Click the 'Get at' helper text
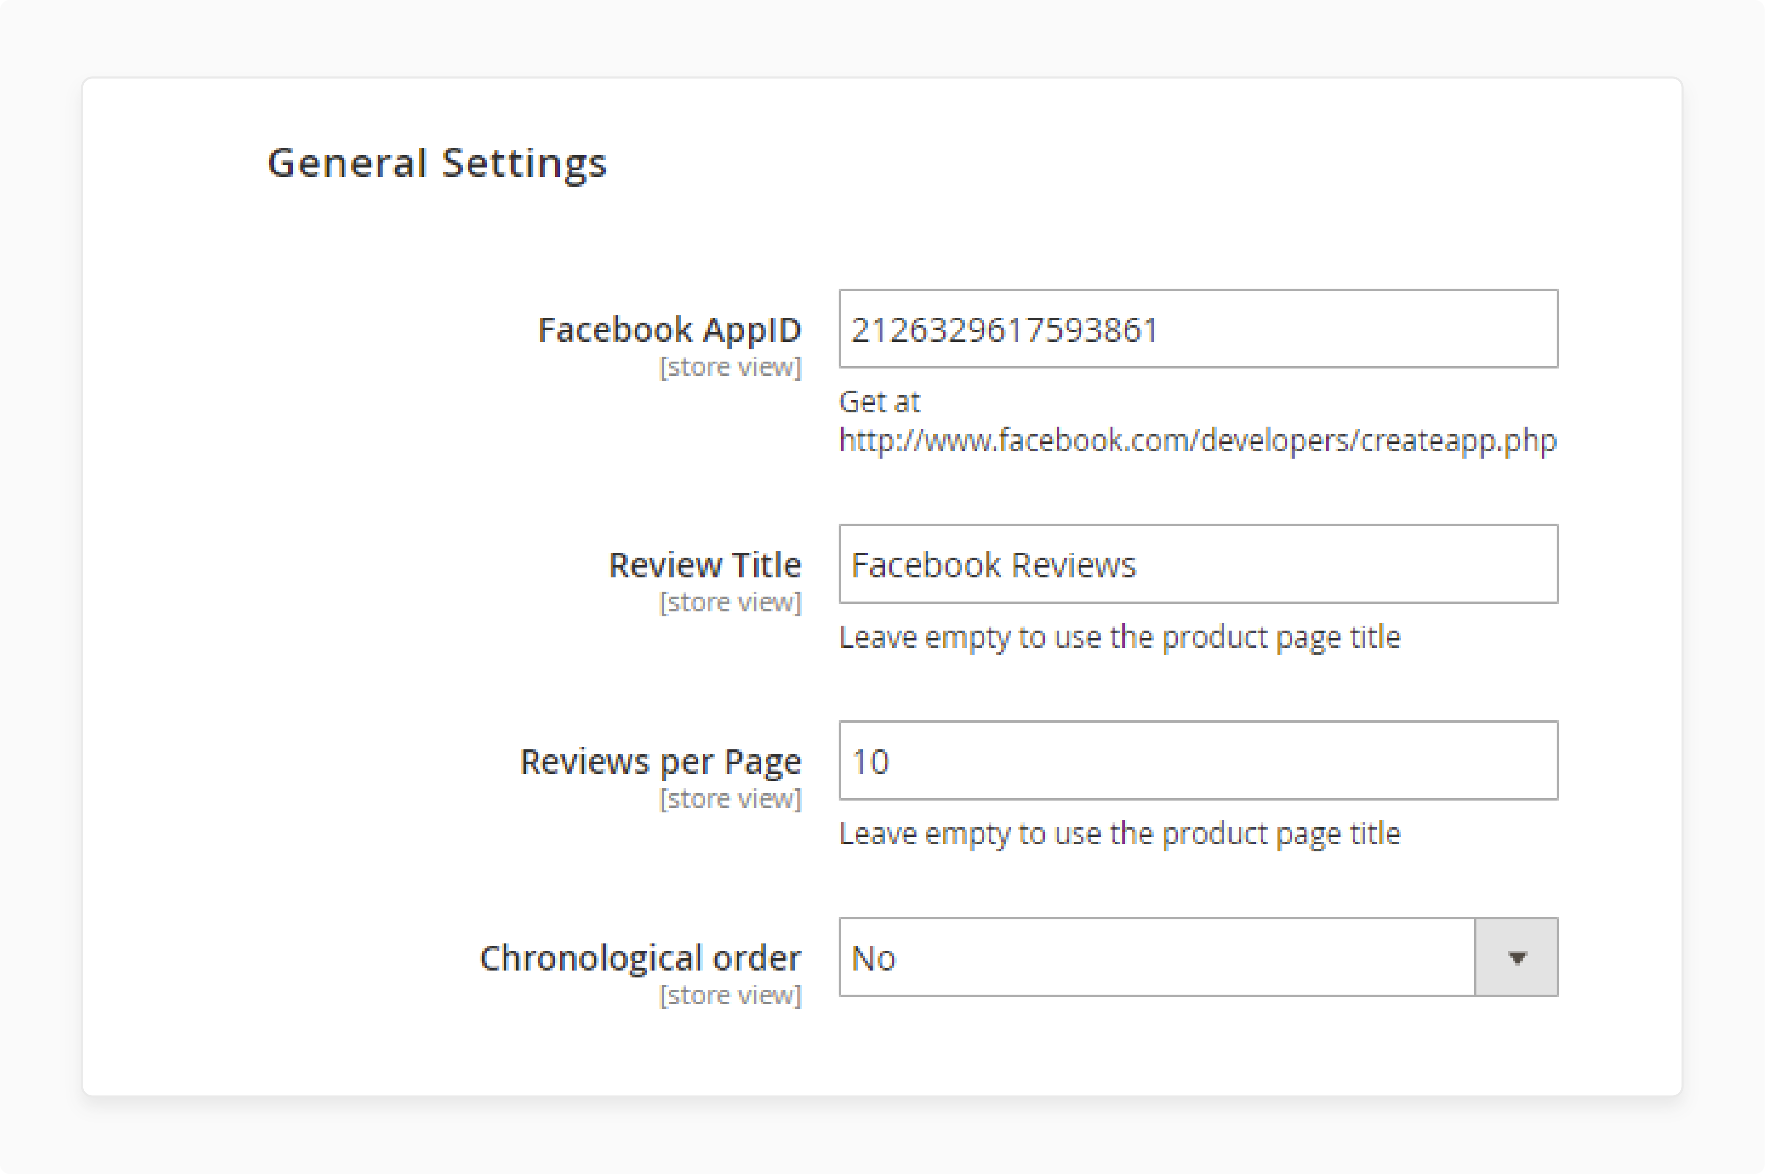Viewport: 1765px width, 1174px height. tap(879, 402)
